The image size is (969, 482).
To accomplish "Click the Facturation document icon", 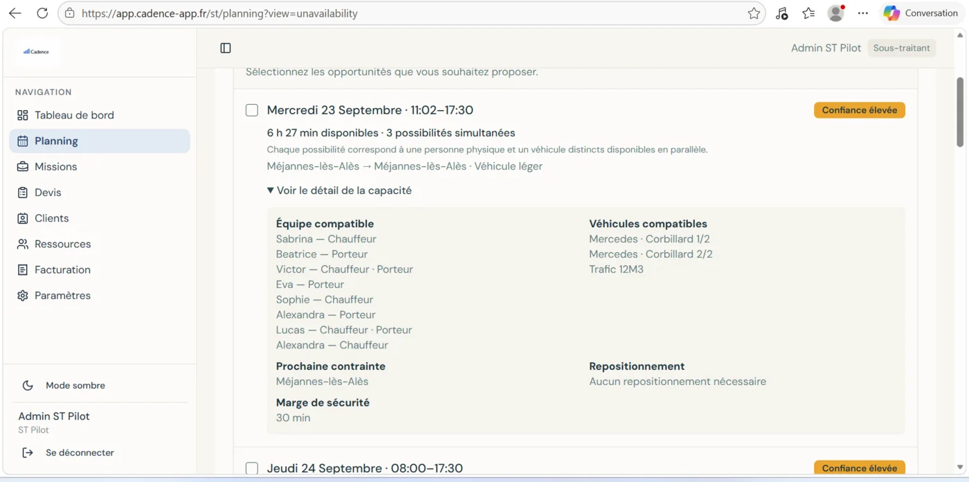I will 23,269.
